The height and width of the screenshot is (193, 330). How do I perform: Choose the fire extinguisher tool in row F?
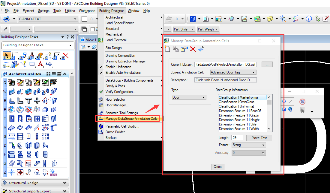37,154
